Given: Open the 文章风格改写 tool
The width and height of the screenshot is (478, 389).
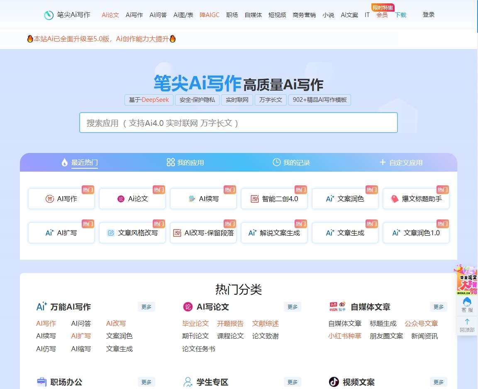Looking at the screenshot, I should point(132,233).
